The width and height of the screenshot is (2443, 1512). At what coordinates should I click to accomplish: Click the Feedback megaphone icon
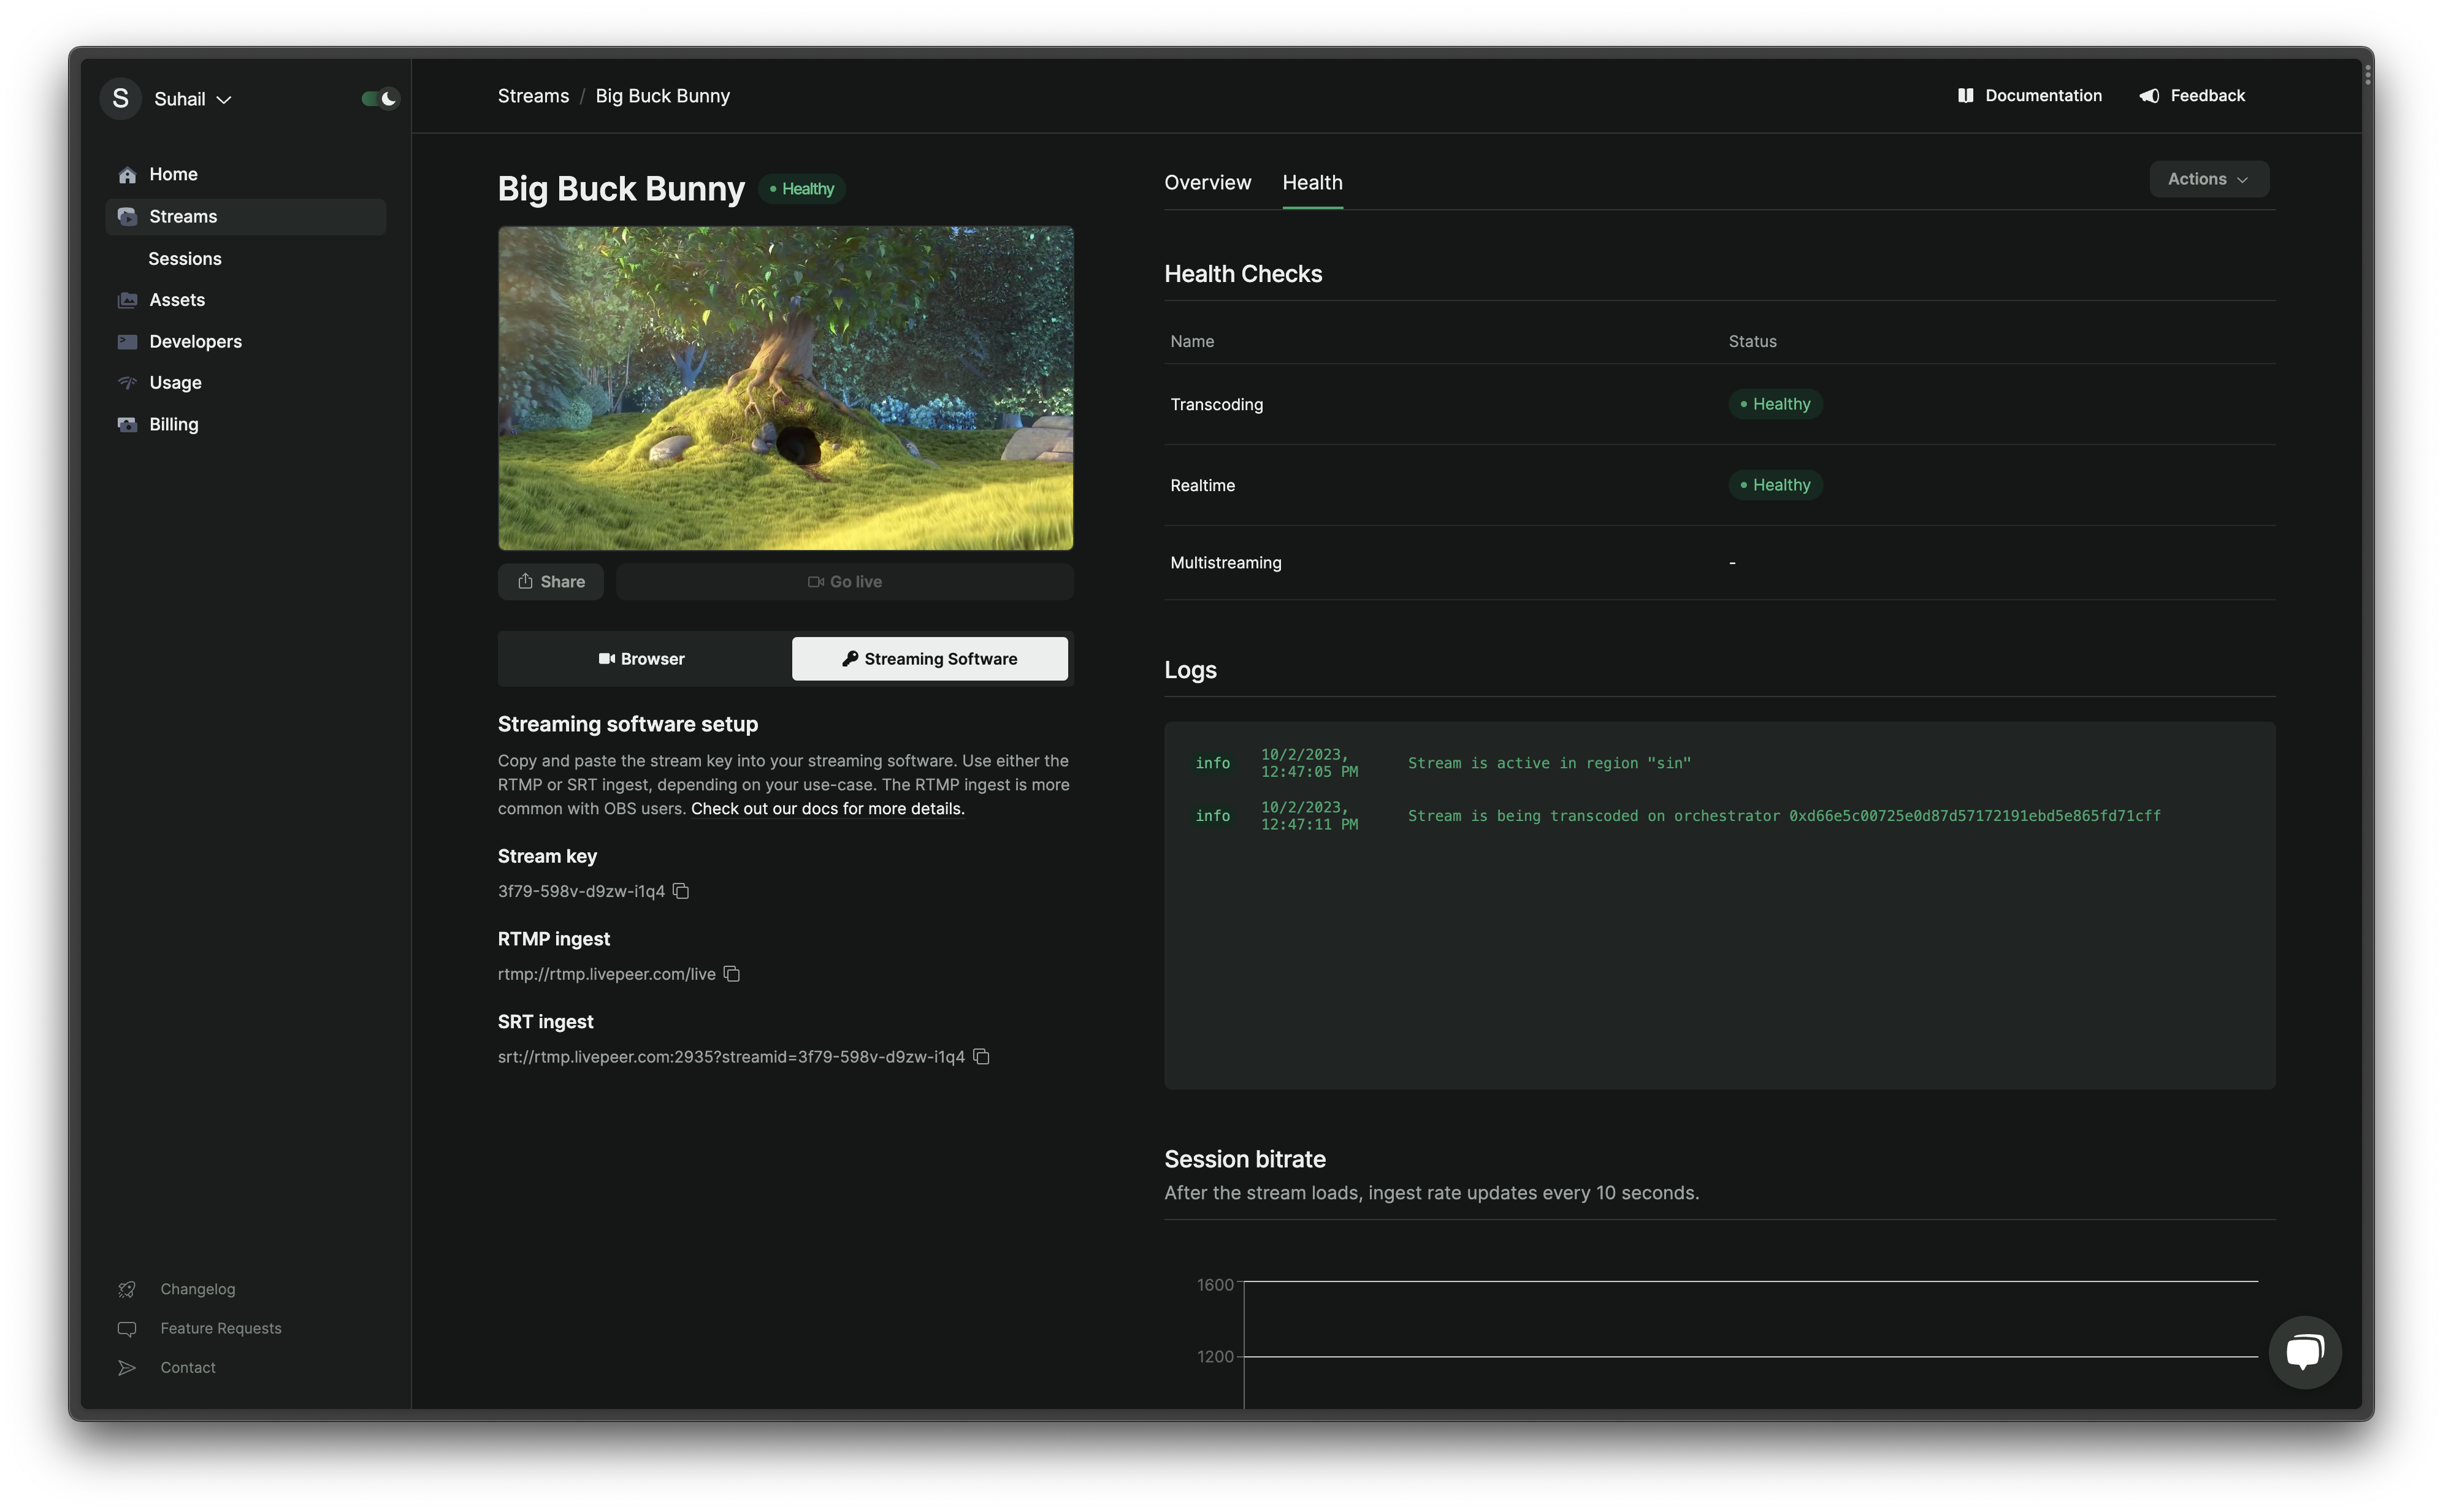2149,96
